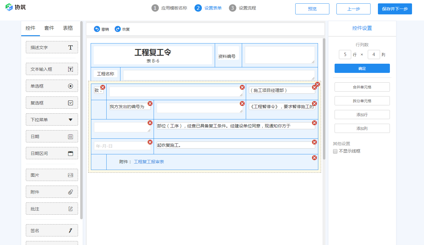Click the redo (恢复) icon
The width and height of the screenshot is (424, 245).
(x=118, y=29)
